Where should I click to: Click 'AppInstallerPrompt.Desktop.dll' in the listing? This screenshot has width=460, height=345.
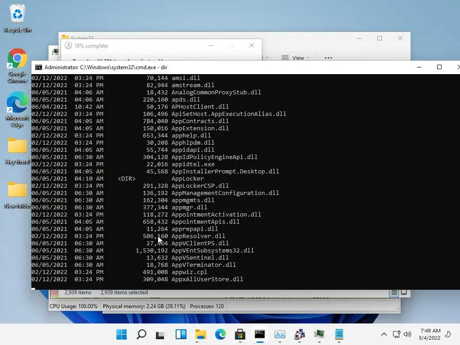226,171
